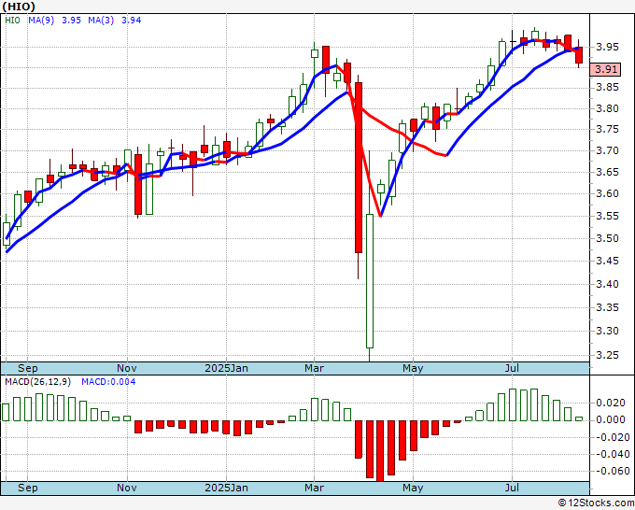This screenshot has width=635, height=510.
Task: Select the MA(9) value 3.95 in legend
Action: coord(71,21)
